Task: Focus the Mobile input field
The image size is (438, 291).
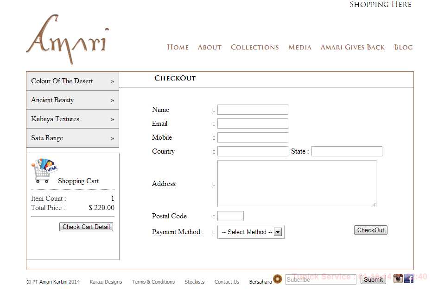Action: [x=253, y=137]
